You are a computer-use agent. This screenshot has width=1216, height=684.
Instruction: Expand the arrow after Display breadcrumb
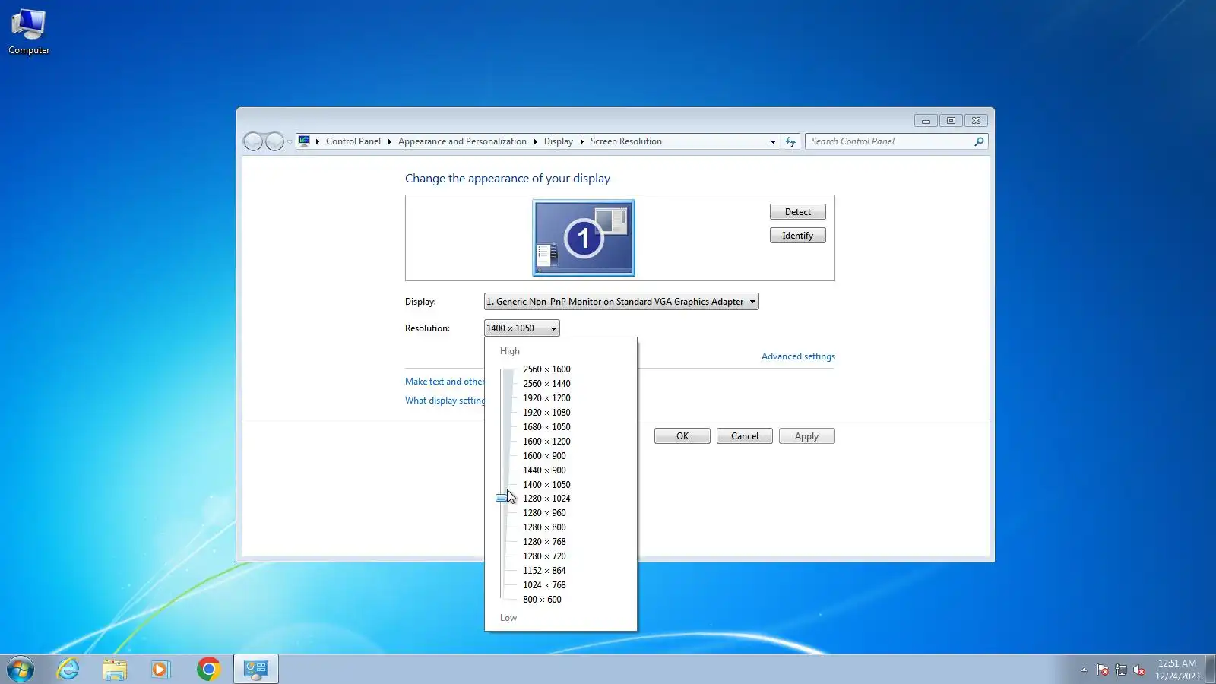581,141
